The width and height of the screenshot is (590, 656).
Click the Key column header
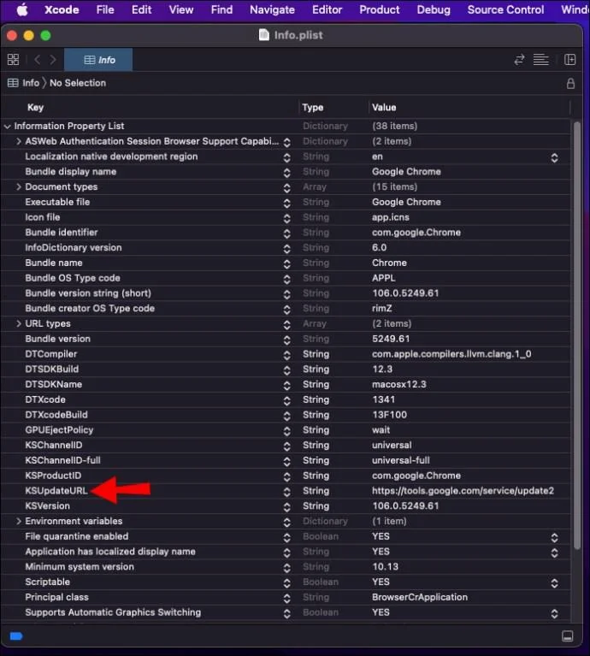(x=36, y=108)
